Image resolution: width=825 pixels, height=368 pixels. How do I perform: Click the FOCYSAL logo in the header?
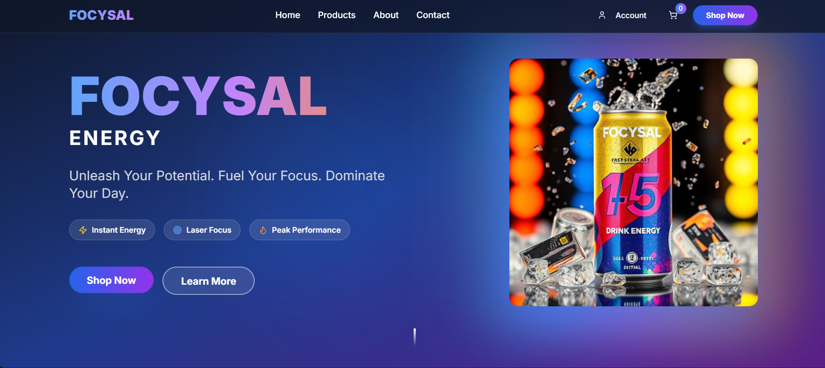[101, 15]
